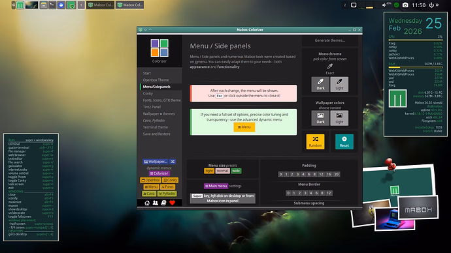Click the teal Reset button
The width and height of the screenshot is (451, 253).
pos(344,141)
